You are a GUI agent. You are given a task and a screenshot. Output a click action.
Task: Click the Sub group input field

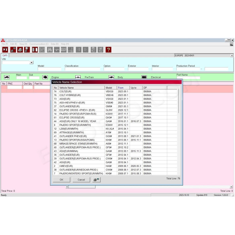click(x=34, y=78)
